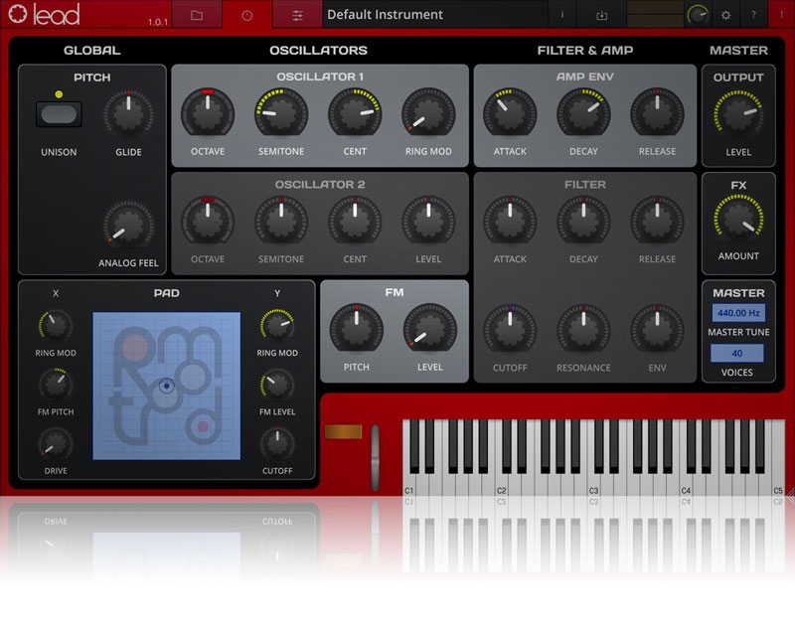Click inside the blue XY pad
Screen dimensions: 795x625
pyautogui.click(x=166, y=386)
